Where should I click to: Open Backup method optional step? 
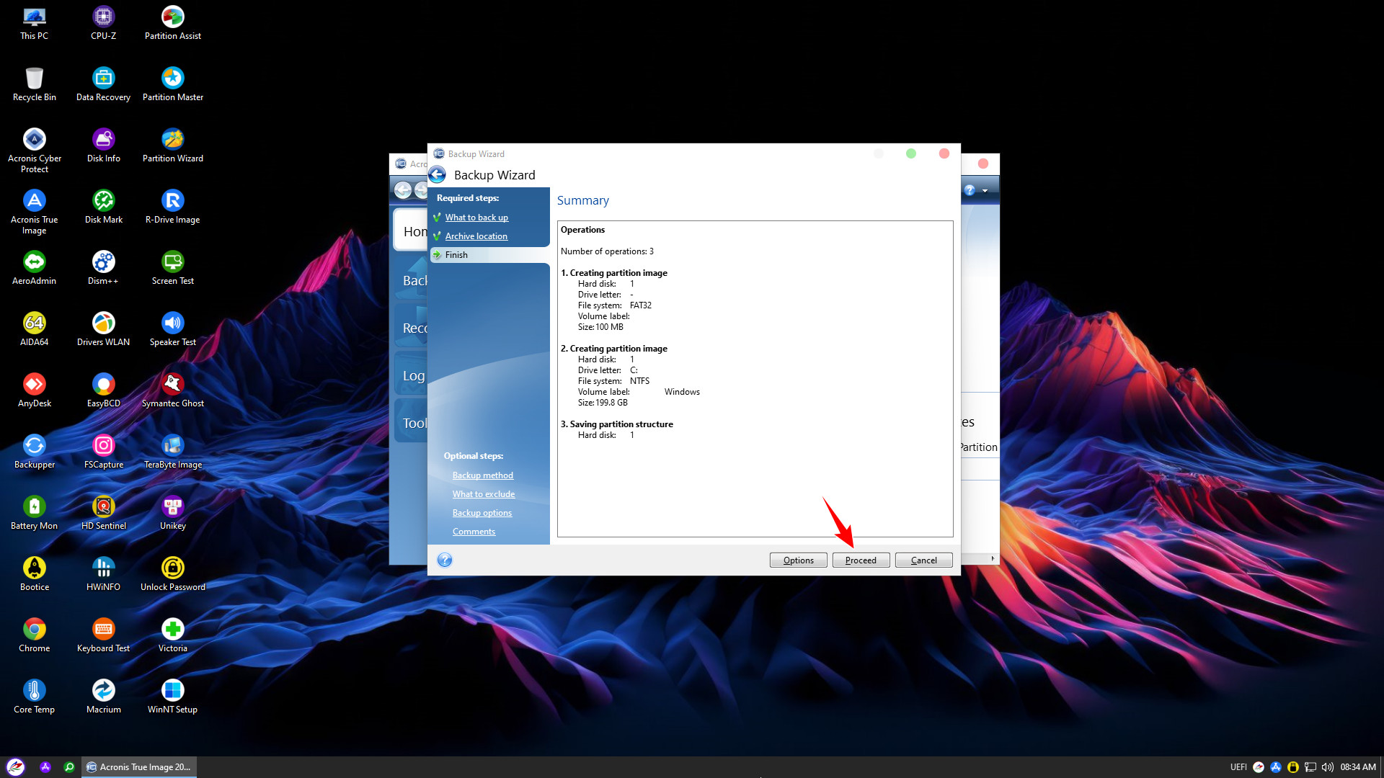(482, 475)
